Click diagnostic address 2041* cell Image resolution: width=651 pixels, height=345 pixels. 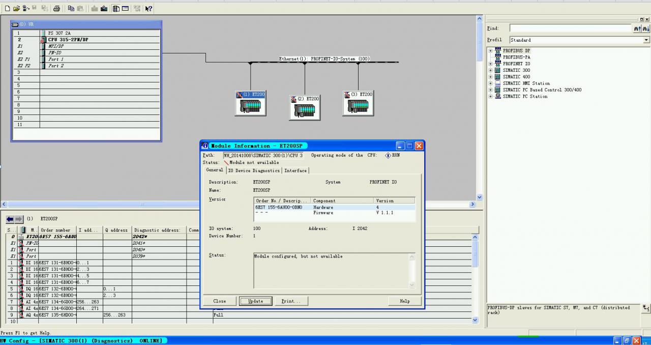click(160, 243)
